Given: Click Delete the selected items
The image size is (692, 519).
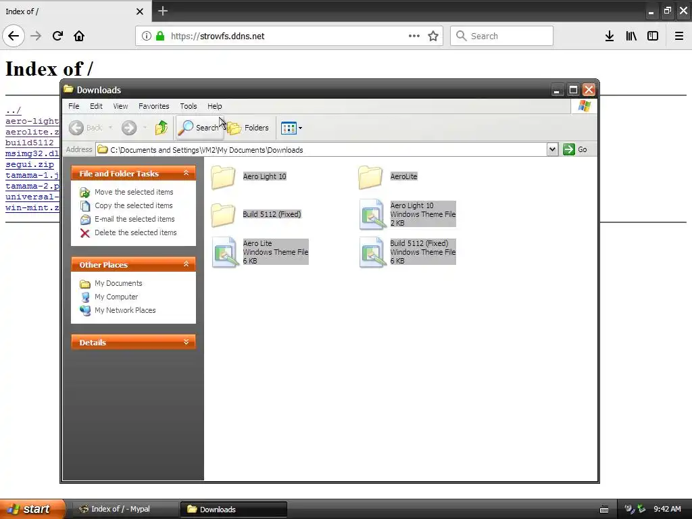Looking at the screenshot, I should (135, 232).
